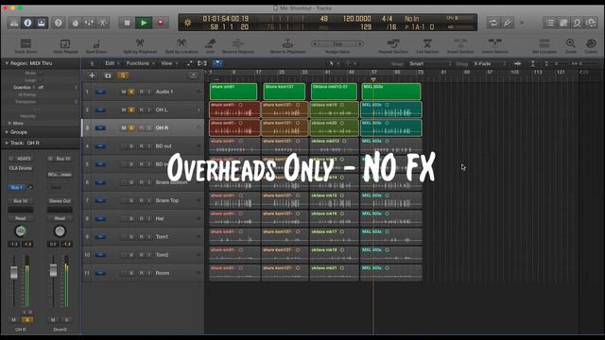Toggle Solo on Audio 1 track
Viewport: 605px width, 340px height.
(131, 92)
